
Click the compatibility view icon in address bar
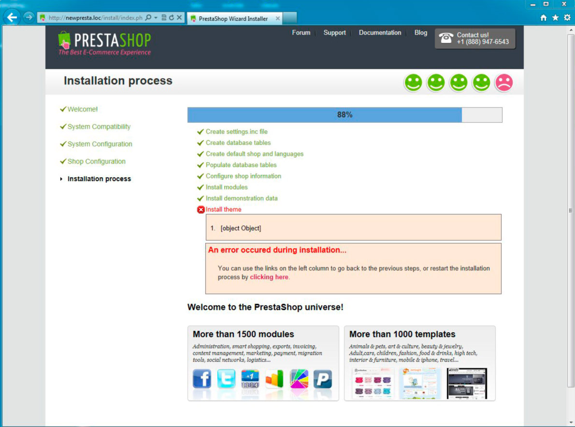pos(164,17)
